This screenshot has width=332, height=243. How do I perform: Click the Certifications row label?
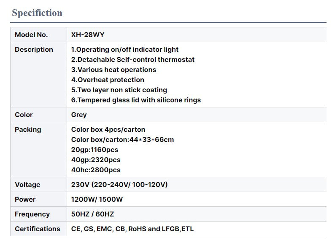pyautogui.click(x=38, y=229)
